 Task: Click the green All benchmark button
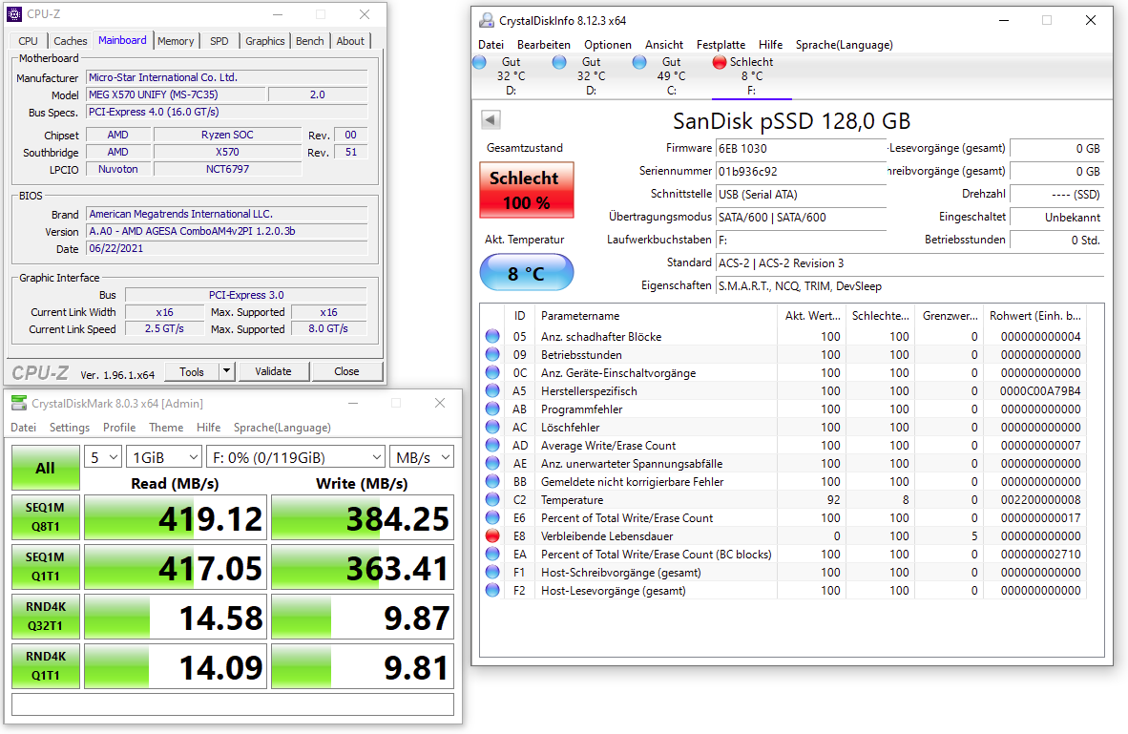pos(45,468)
